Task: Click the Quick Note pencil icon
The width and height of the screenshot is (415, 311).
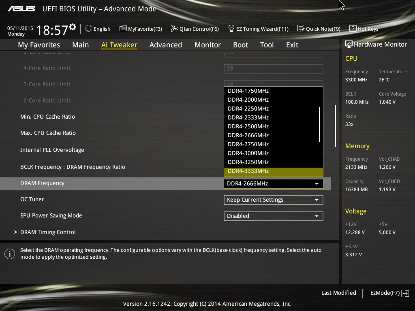Action: tap(301, 28)
